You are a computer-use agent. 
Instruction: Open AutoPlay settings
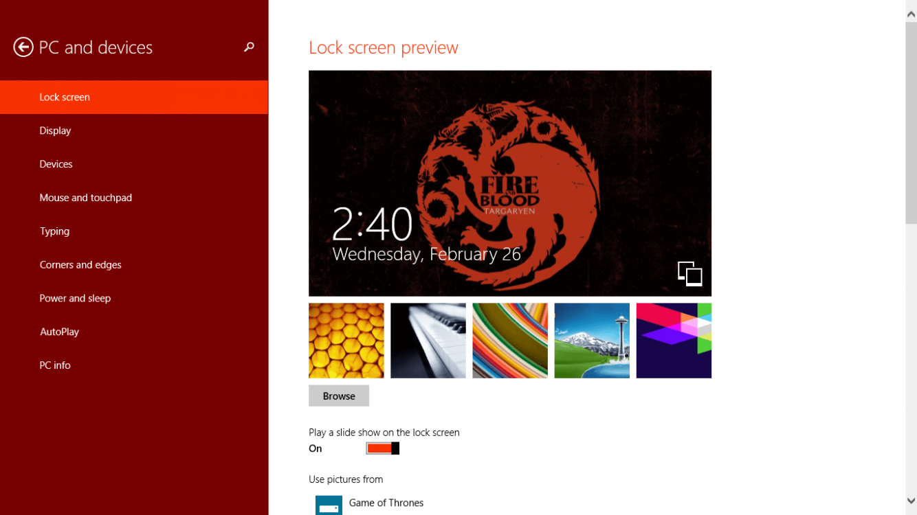[x=59, y=331]
